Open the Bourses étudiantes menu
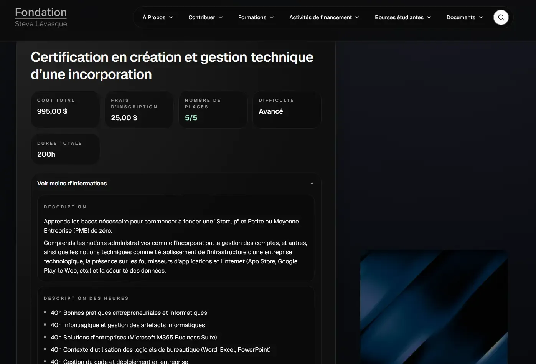Image resolution: width=536 pixels, height=364 pixels. (403, 17)
